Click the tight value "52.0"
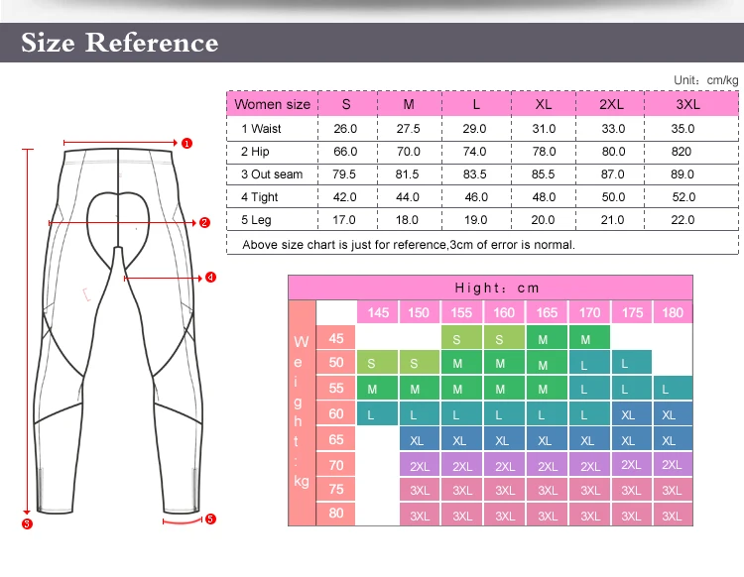This screenshot has width=744, height=577. point(683,196)
